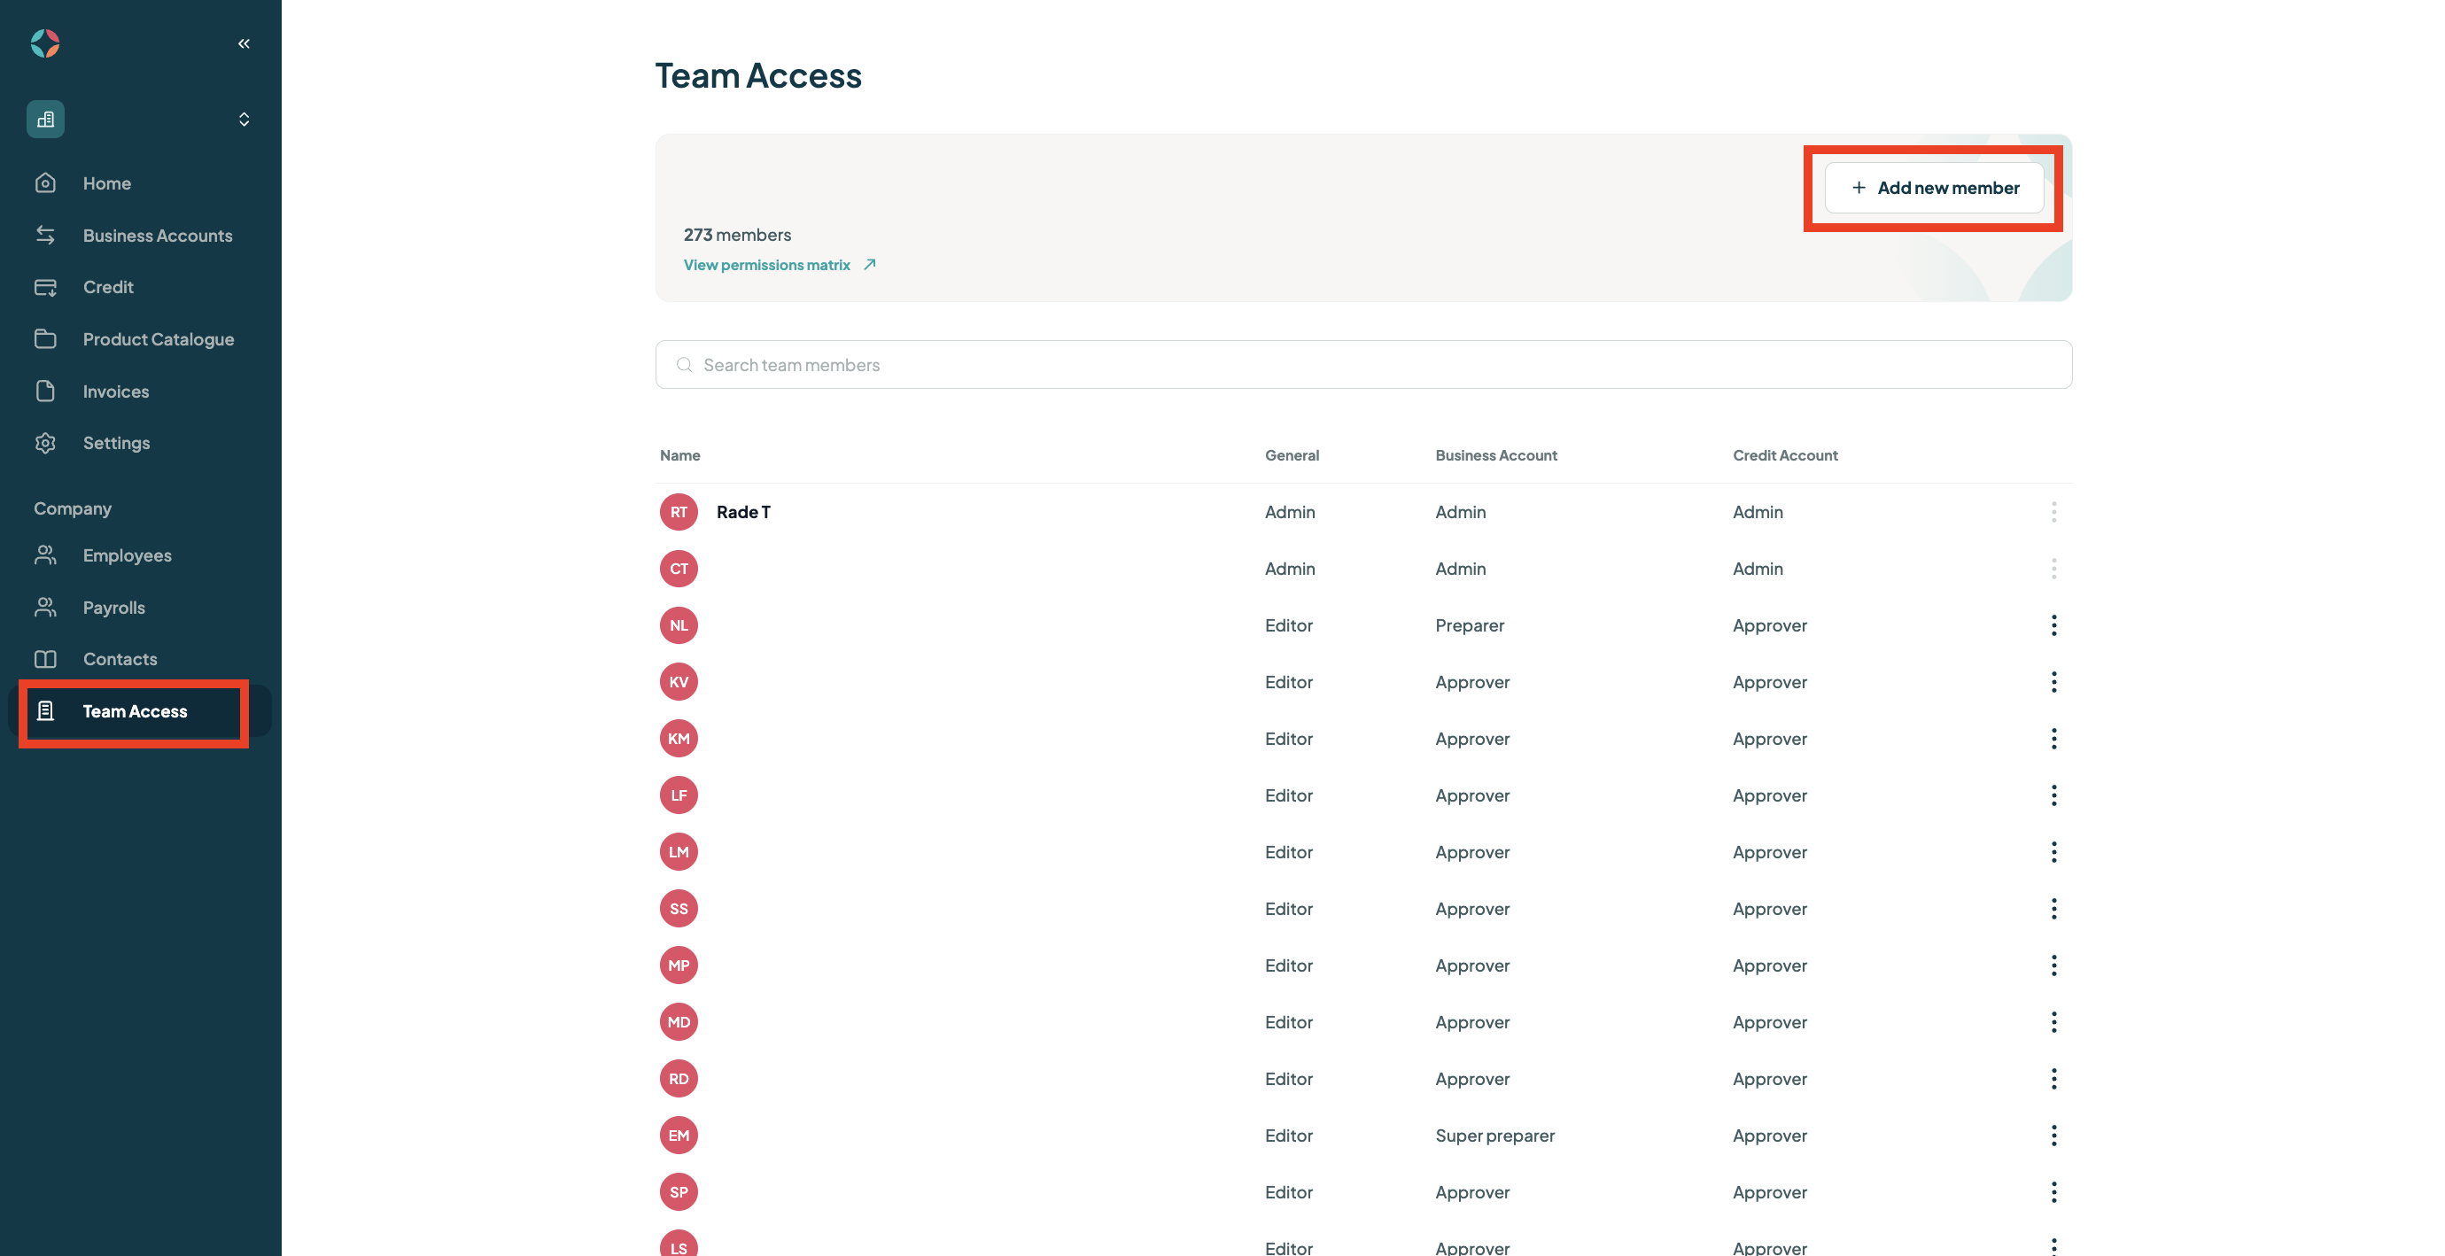This screenshot has height=1256, width=2445.
Task: Click the company logo at top left
Action: [x=43, y=43]
